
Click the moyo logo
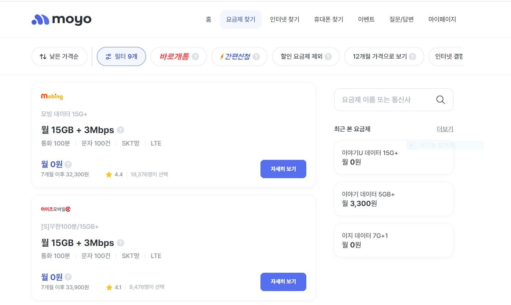pos(61,19)
